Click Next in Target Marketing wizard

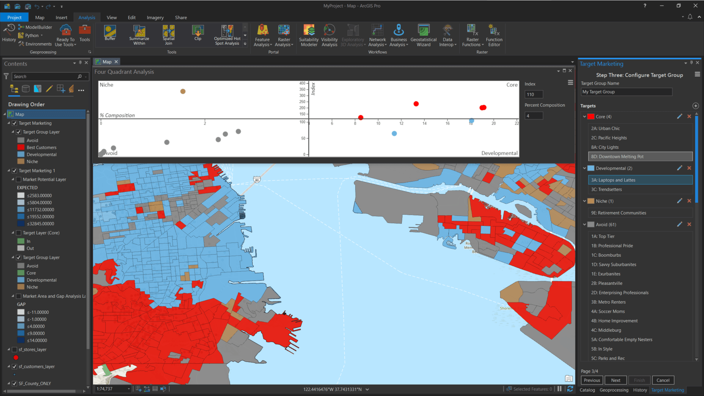point(616,381)
